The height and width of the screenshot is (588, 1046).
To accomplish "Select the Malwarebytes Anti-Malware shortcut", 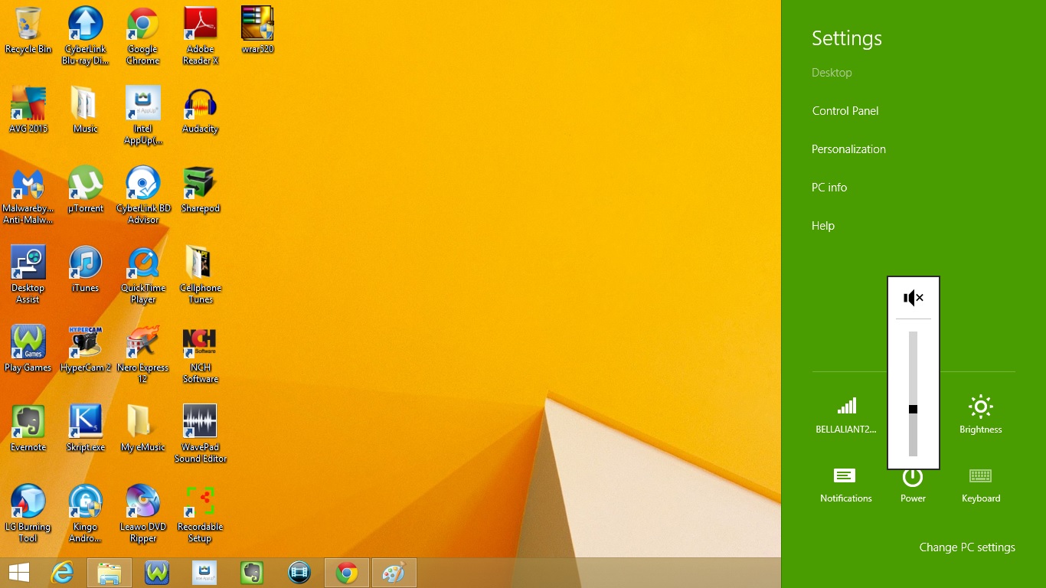I will 28,195.
